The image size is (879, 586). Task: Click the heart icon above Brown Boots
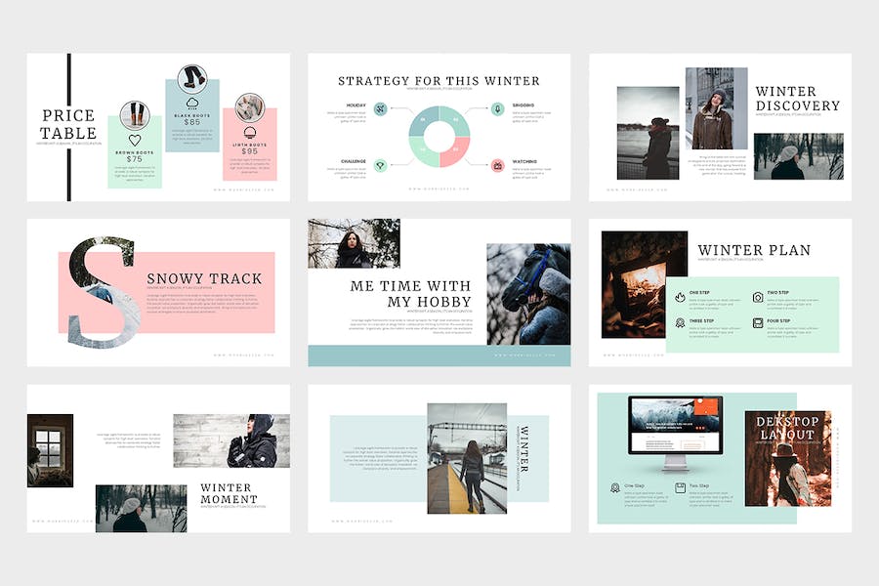point(135,140)
